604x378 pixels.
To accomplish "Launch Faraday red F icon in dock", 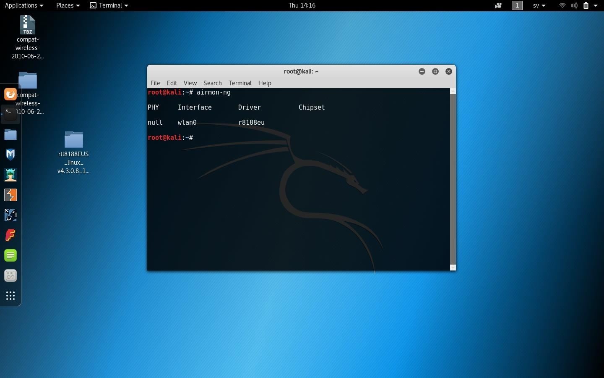I will [x=10, y=235].
